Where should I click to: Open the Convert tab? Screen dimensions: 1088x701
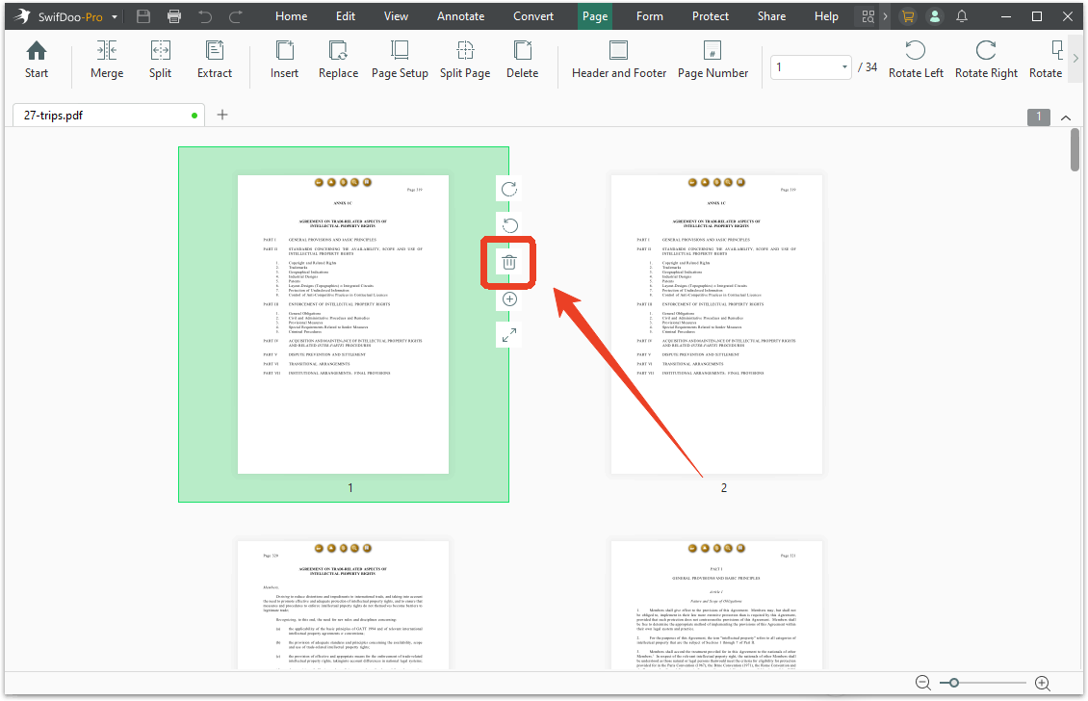[533, 16]
